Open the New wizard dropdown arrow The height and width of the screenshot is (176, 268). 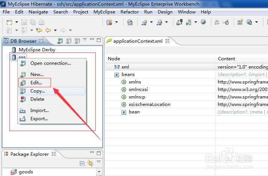coord(17,22)
